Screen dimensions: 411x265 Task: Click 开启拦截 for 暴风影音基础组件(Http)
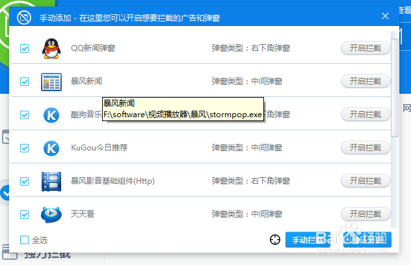pos(365,181)
